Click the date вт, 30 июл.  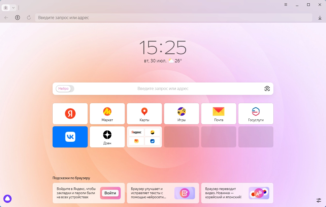155,61
